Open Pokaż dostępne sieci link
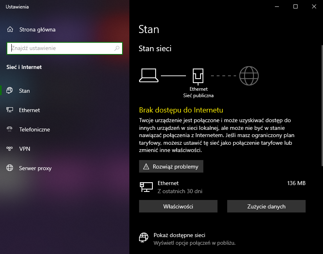Screen dimensions: 323x254 (x=179, y=235)
